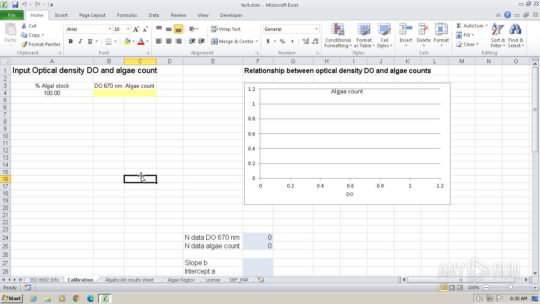Click the Borders icon
Image resolution: width=540 pixels, height=304 pixels.
109,41
